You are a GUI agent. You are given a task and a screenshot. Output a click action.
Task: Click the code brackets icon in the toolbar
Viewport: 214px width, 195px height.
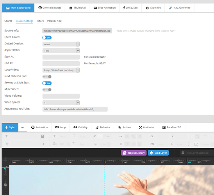96,144
